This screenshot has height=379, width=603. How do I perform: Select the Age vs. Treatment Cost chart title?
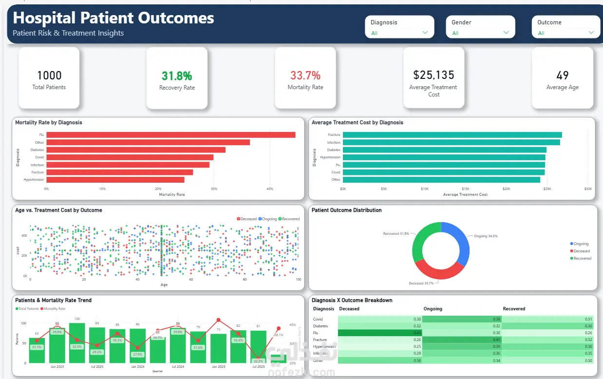click(x=58, y=210)
